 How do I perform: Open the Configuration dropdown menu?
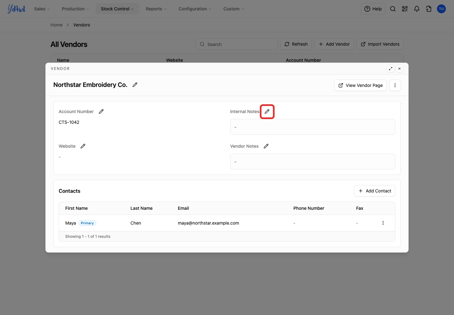(x=195, y=9)
